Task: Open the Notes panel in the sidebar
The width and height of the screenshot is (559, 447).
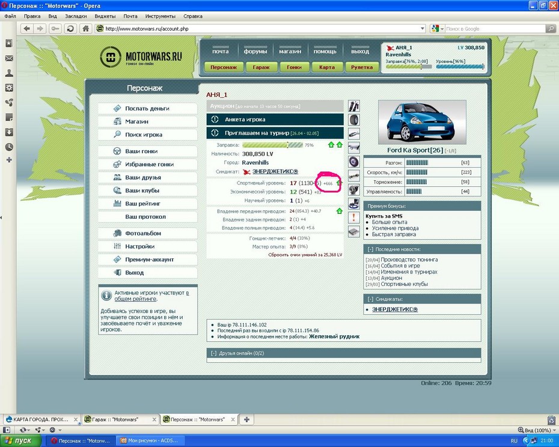Action: click(9, 117)
